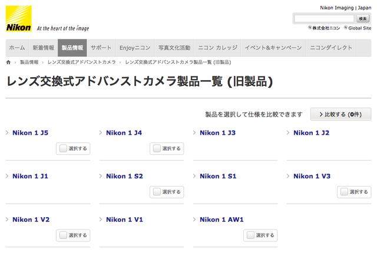The image size is (377, 259).
Task: Click the Nikon logo
Action: pos(18,18)
